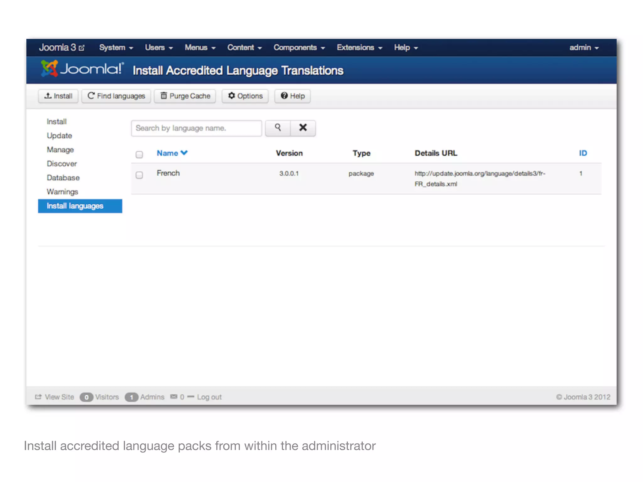This screenshot has width=643, height=482.
Task: Clear search with the X button
Action: tap(303, 128)
